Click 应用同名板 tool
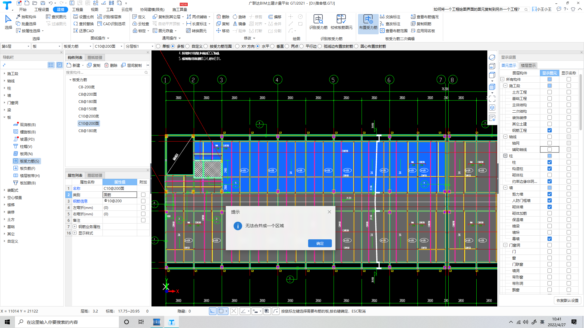Viewport: 584px width, 328px height. click(423, 31)
